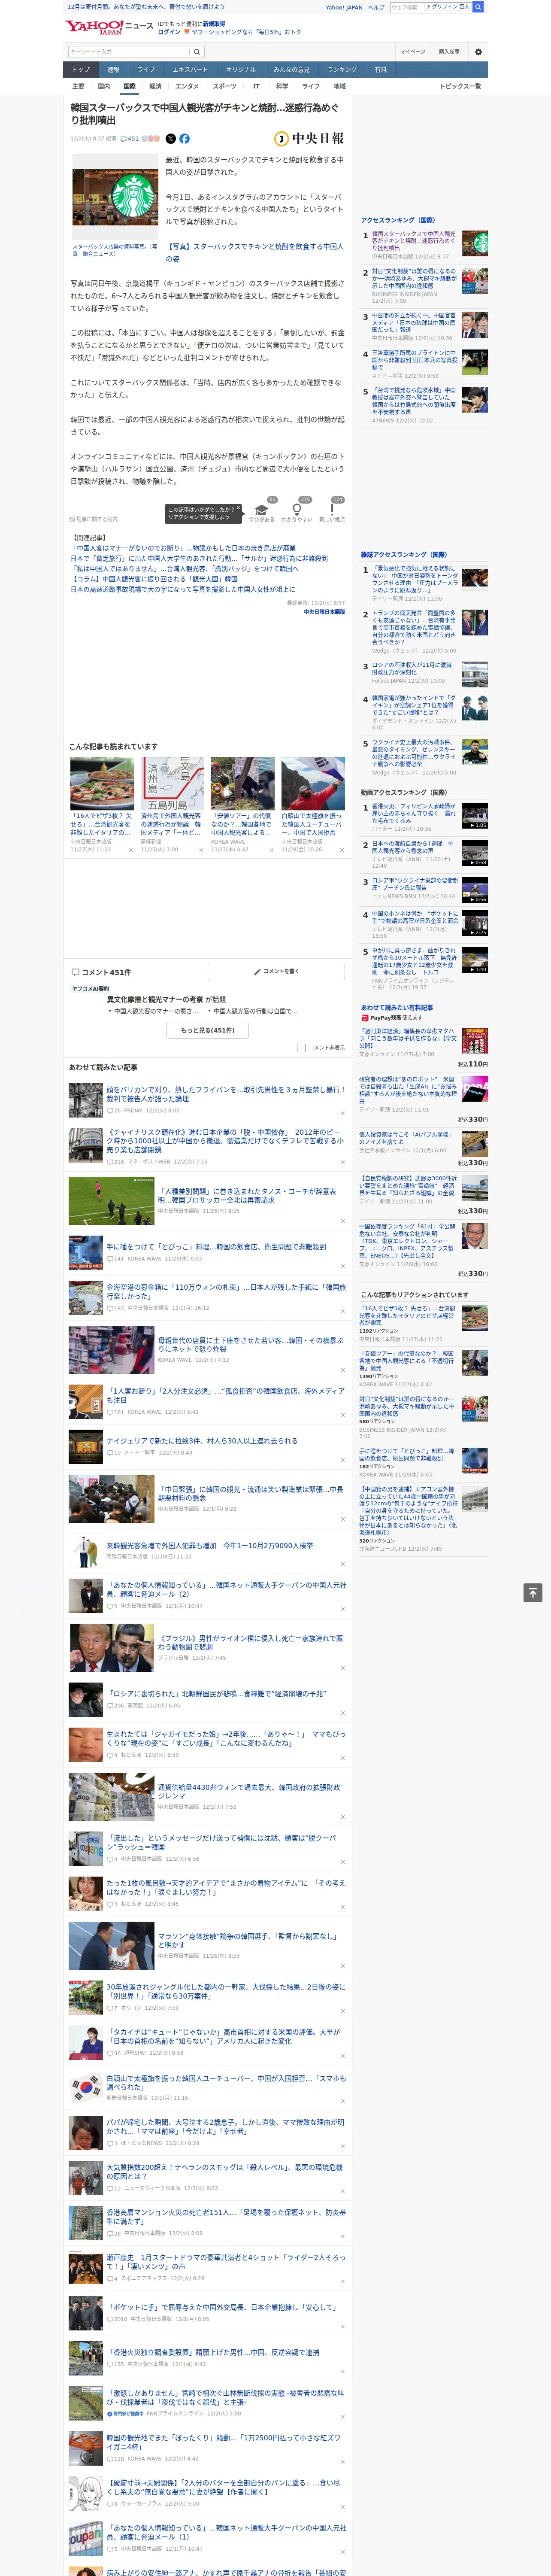This screenshot has width=551, height=2576.
Task: Click the Yahoo! JAPAN news logo
Action: click(x=109, y=27)
